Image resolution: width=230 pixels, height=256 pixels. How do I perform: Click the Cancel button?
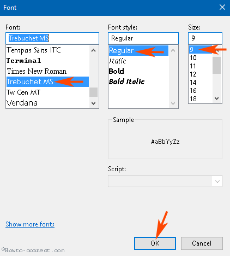[x=202, y=243]
